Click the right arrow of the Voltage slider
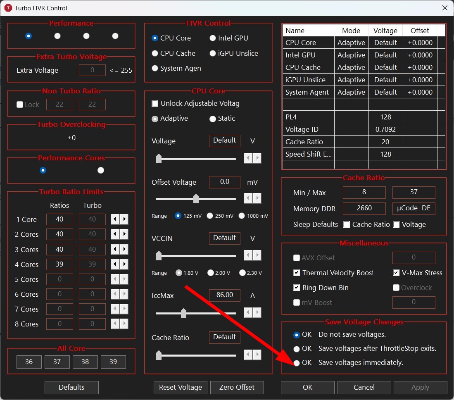 point(257,158)
